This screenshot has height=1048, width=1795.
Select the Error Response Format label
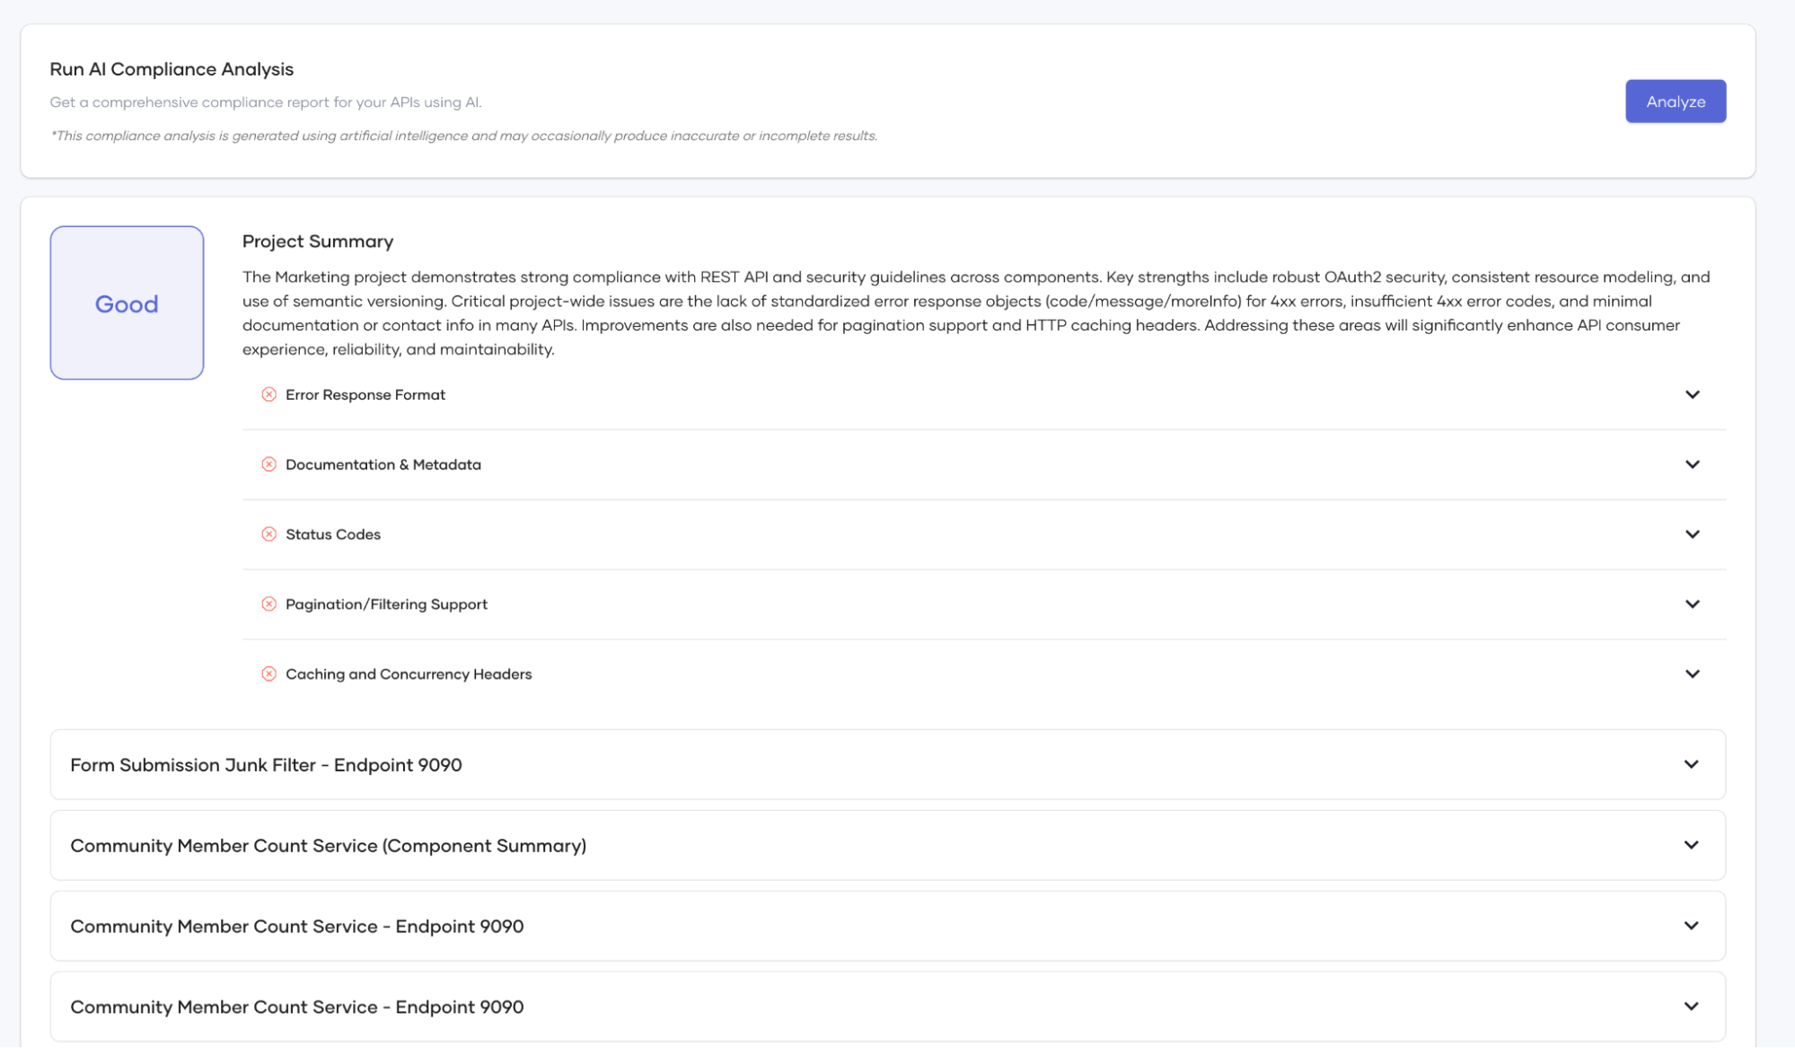[365, 395]
